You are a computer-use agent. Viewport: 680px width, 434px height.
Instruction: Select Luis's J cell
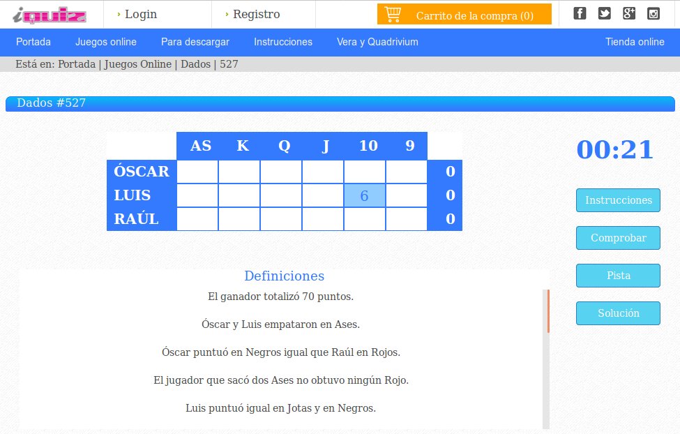pyautogui.click(x=323, y=195)
